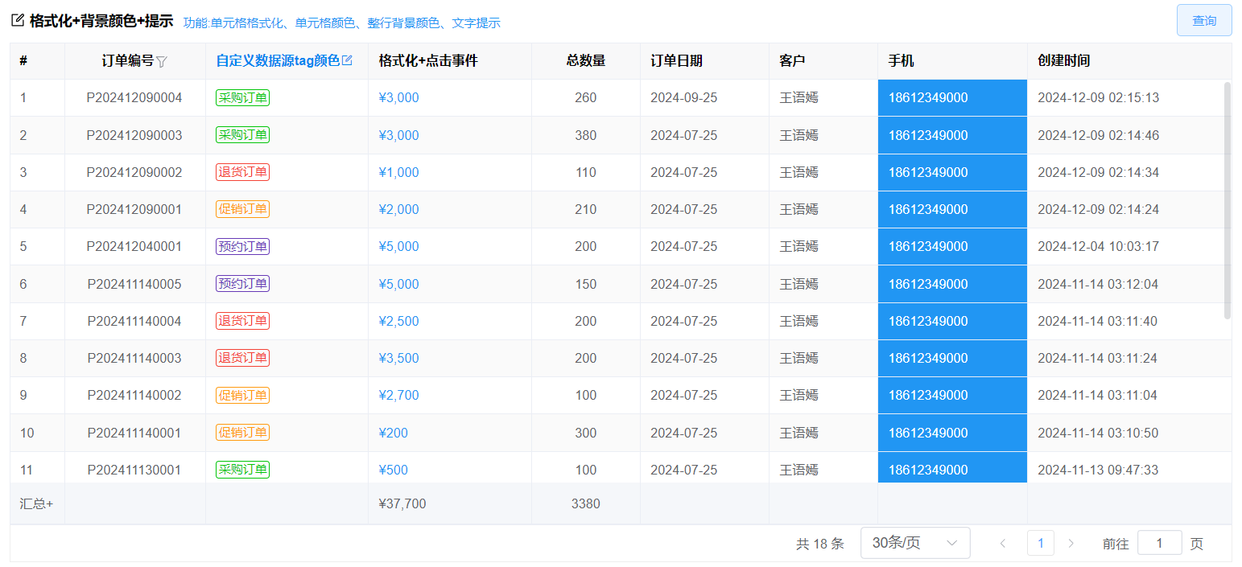Image resolution: width=1242 pixels, height=567 pixels.
Task: Click the filter icon beside 订单编号 header
Action: click(x=162, y=61)
